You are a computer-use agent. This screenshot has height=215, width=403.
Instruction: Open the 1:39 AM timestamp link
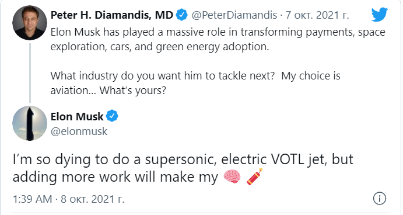pos(33,199)
